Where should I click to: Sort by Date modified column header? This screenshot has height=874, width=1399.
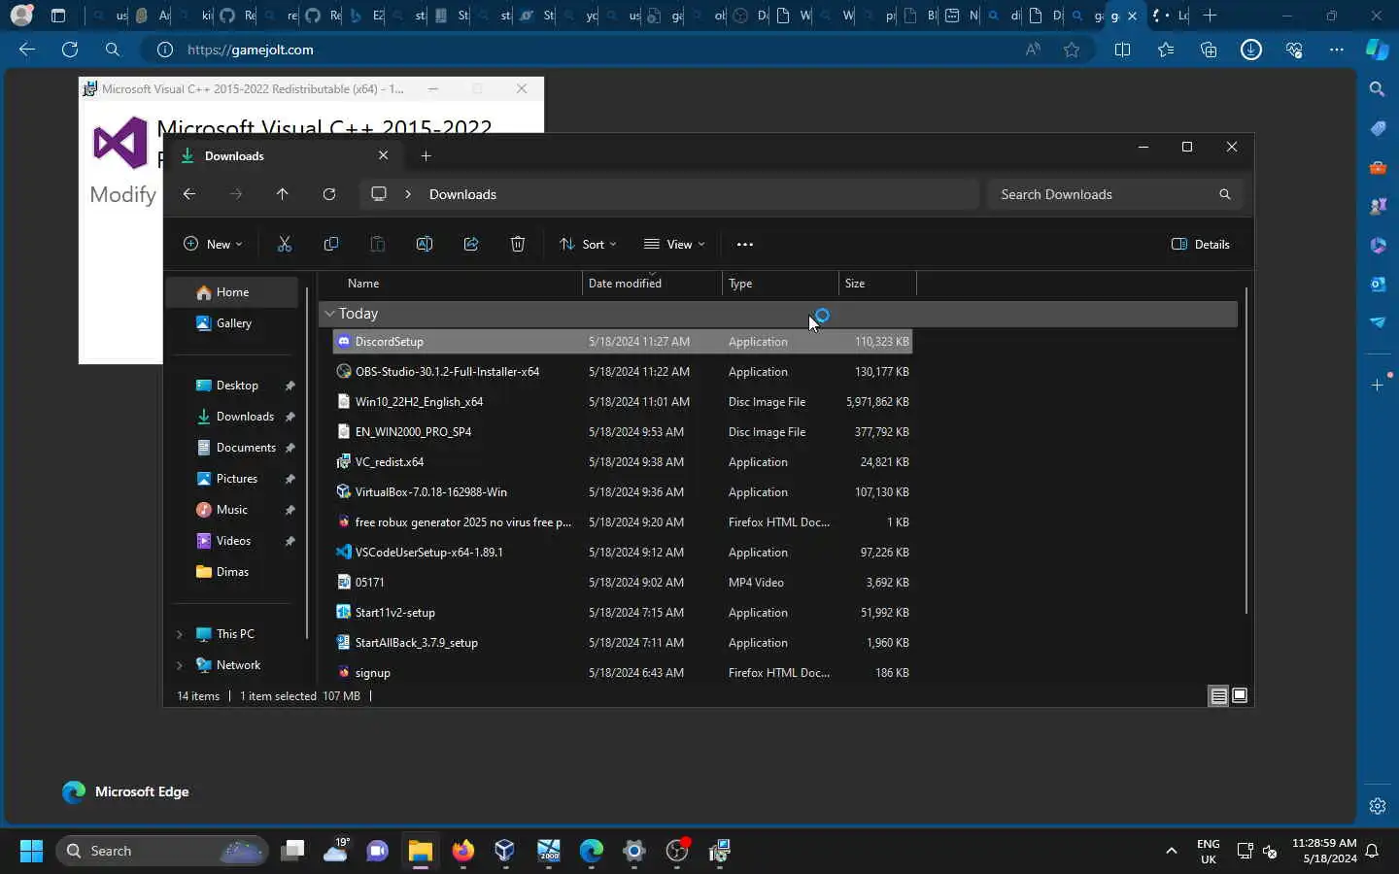(x=653, y=284)
